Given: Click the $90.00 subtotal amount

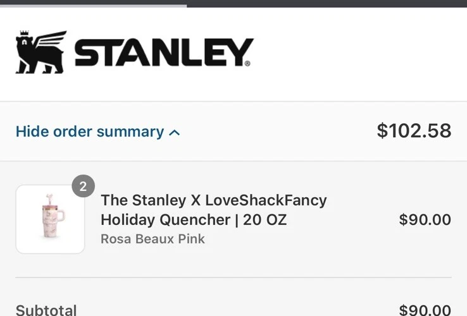Looking at the screenshot, I should point(425,310).
